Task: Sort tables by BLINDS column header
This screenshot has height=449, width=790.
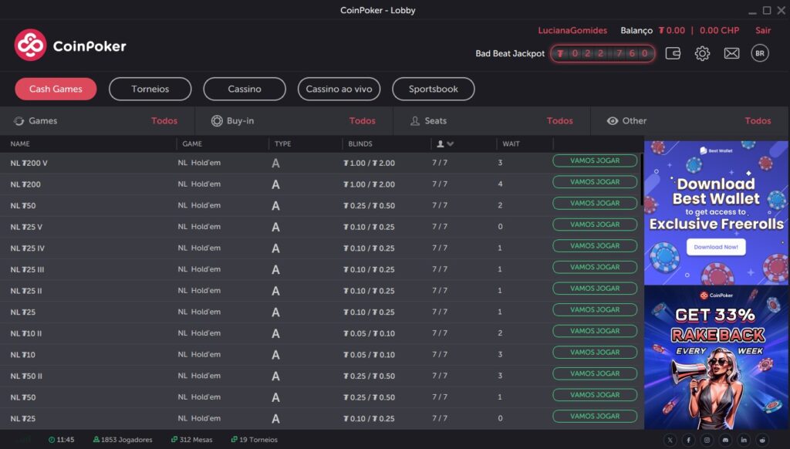Action: pos(360,144)
